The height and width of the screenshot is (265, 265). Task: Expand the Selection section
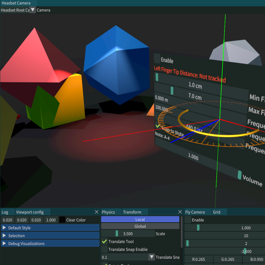tap(4, 236)
